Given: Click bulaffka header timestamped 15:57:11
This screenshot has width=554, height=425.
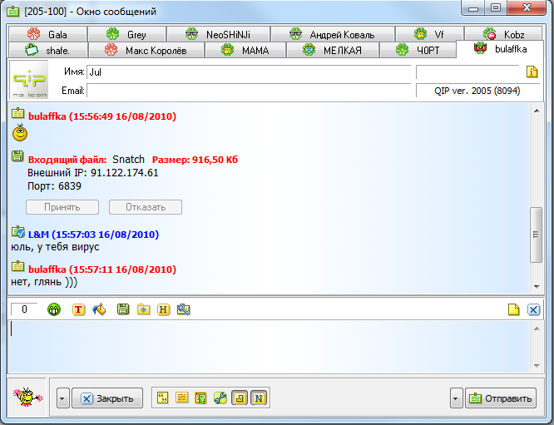Looking at the screenshot, I should pos(102,269).
